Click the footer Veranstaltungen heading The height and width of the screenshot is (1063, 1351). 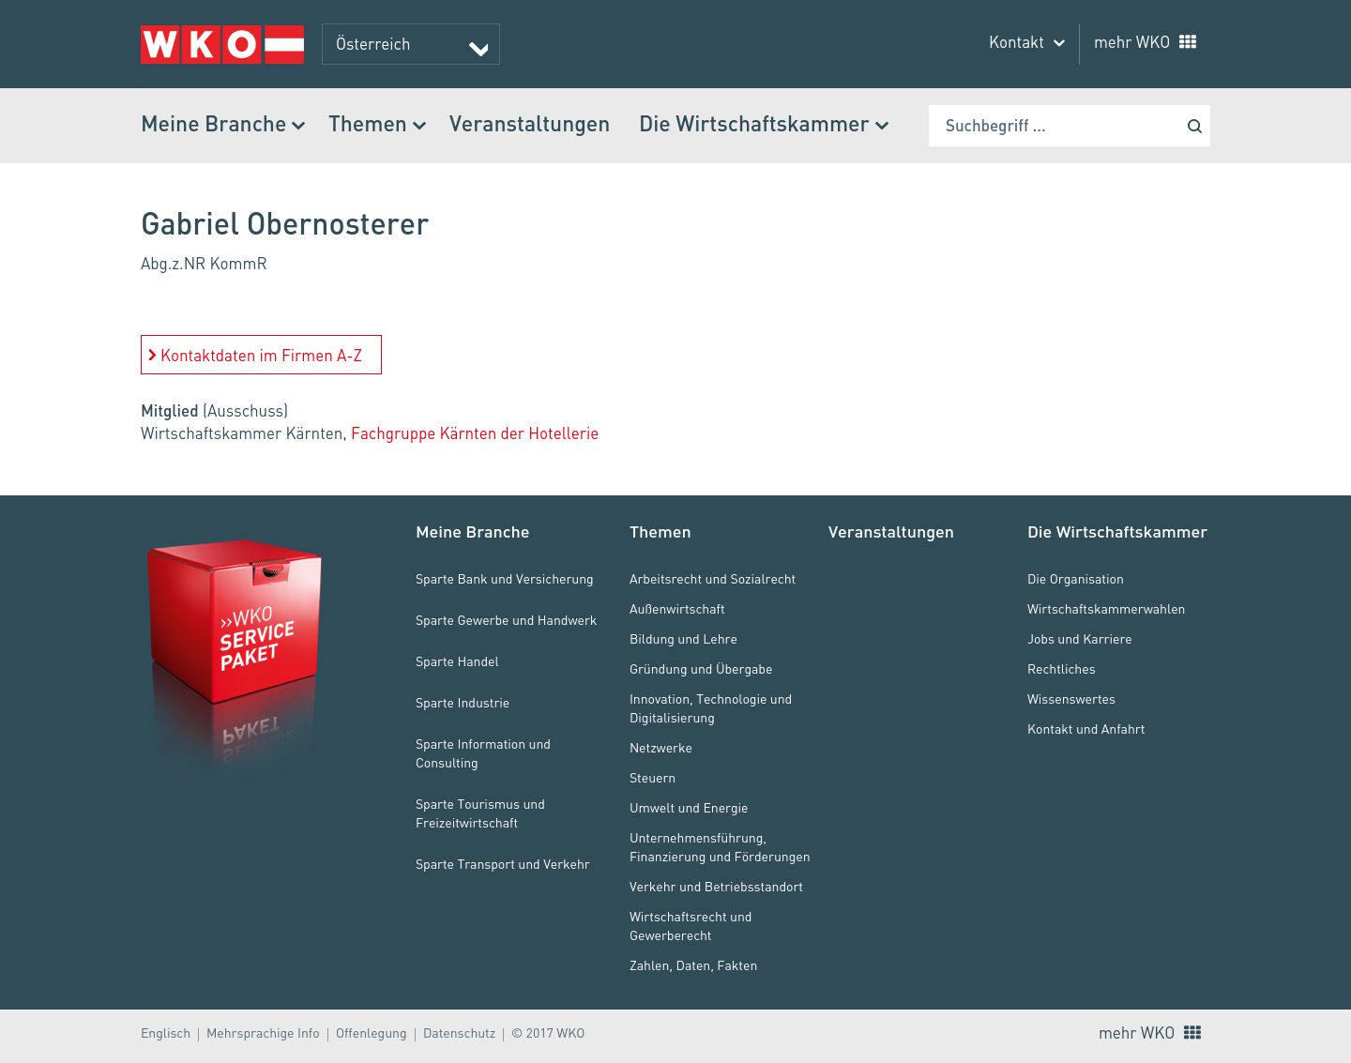[891, 532]
